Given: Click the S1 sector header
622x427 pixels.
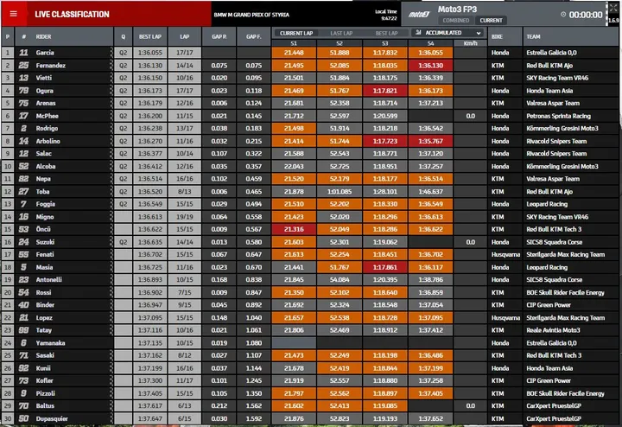Looking at the screenshot, I should 294,43.
